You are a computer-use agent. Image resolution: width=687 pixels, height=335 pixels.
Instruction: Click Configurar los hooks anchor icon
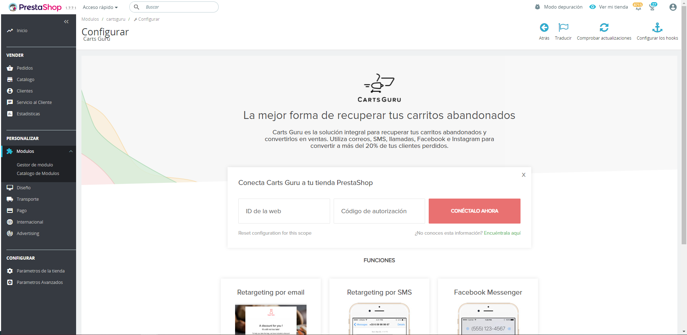pyautogui.click(x=657, y=27)
